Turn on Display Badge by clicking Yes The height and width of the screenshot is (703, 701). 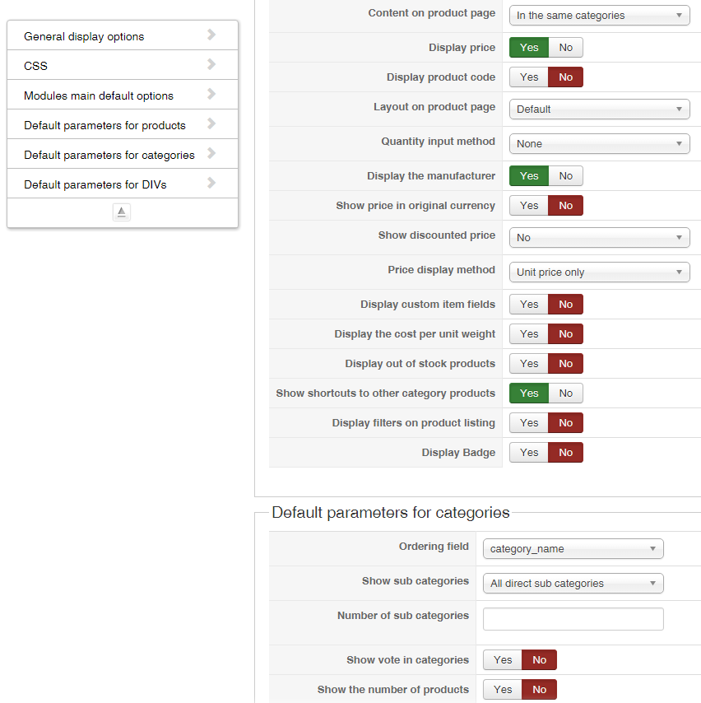529,453
